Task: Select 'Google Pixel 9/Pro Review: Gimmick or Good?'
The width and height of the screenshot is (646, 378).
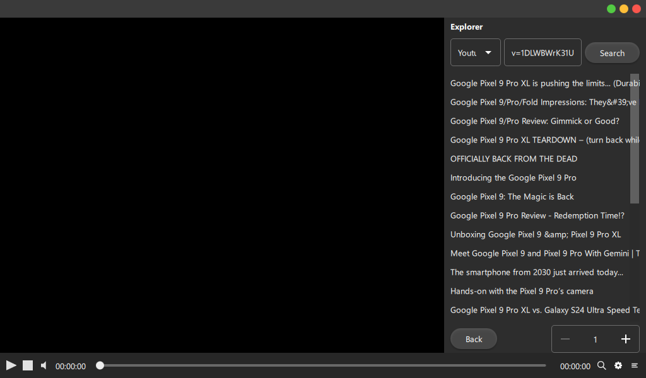Action: (x=544, y=121)
